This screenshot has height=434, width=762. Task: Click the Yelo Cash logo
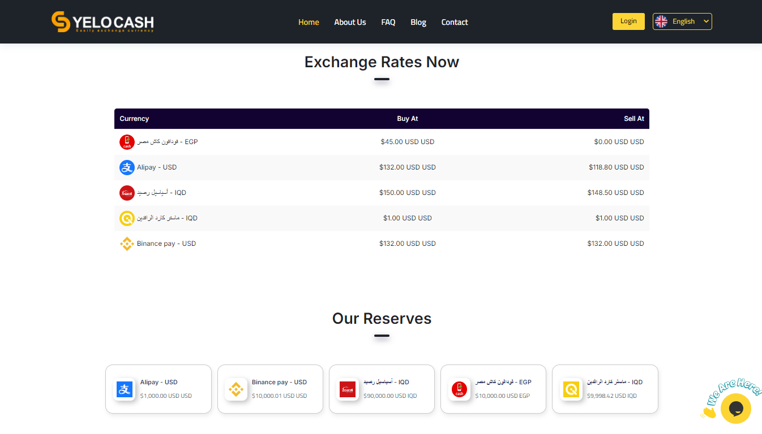[102, 22]
